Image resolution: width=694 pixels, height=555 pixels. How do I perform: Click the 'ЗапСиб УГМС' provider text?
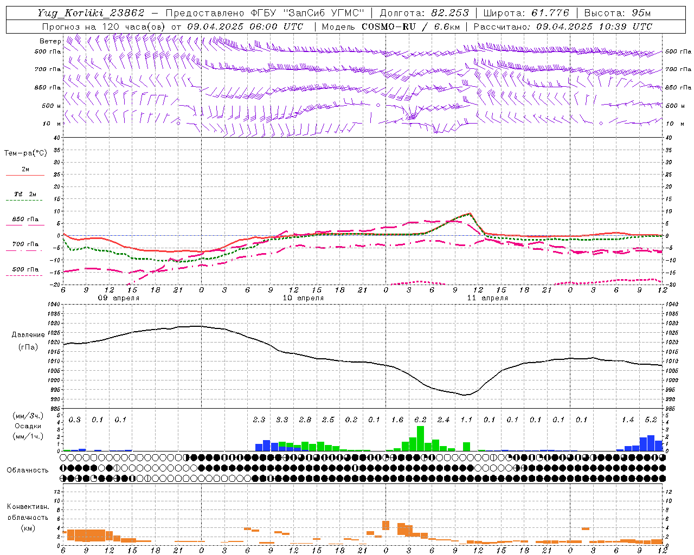tap(324, 13)
